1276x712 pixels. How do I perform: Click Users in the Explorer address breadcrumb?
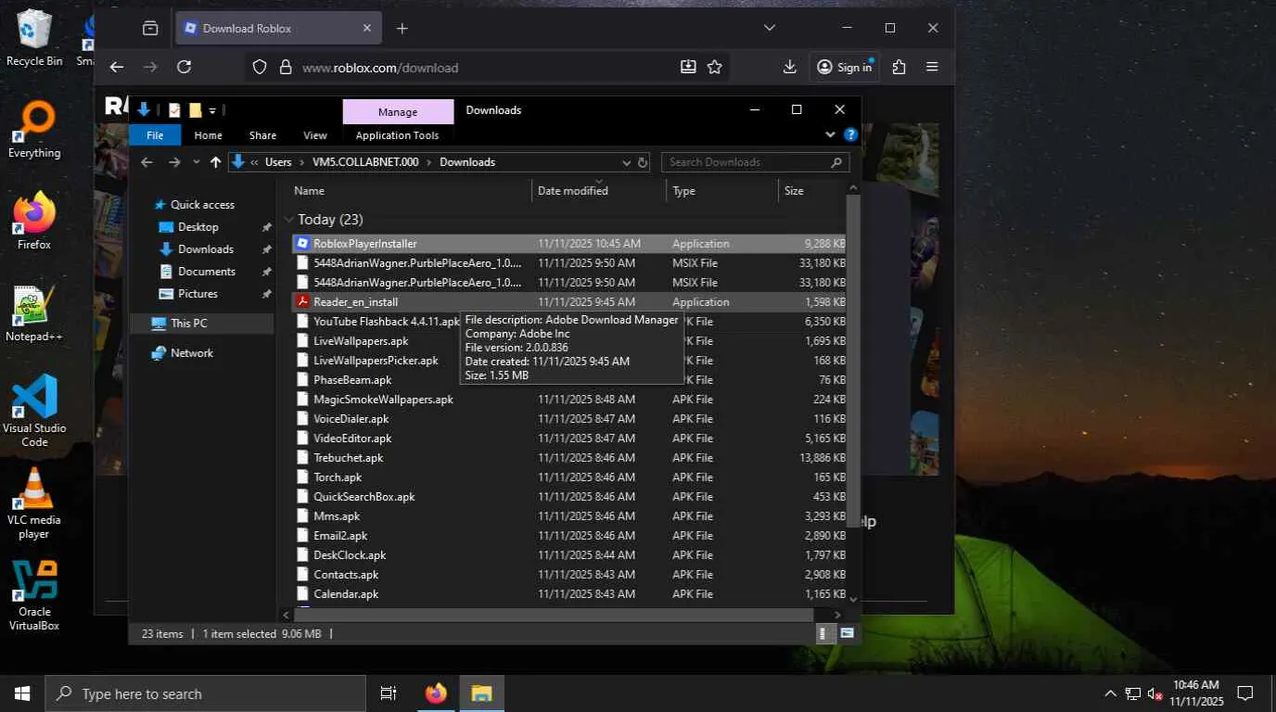278,162
